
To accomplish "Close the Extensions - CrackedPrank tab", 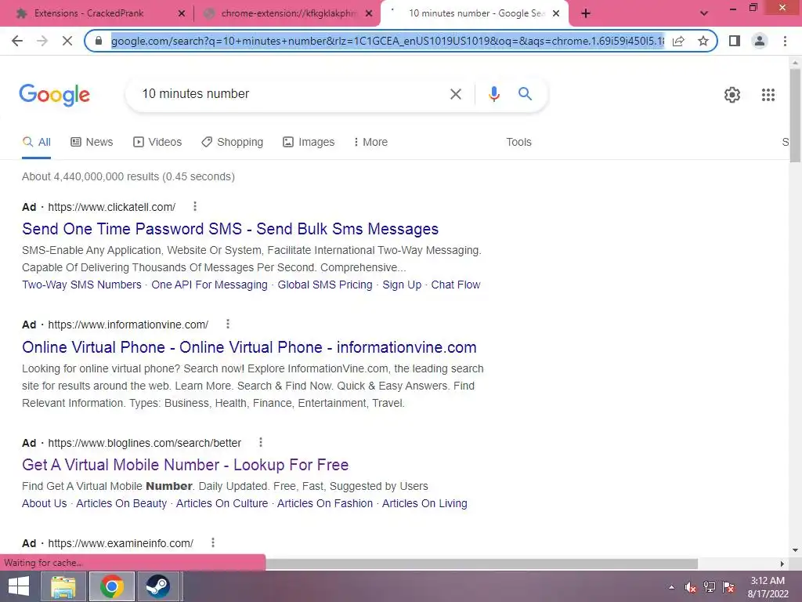I will [x=182, y=14].
